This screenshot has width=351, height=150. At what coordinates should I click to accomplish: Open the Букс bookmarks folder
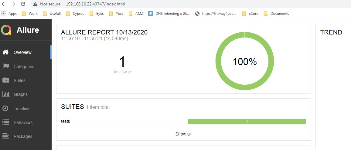pos(97,14)
